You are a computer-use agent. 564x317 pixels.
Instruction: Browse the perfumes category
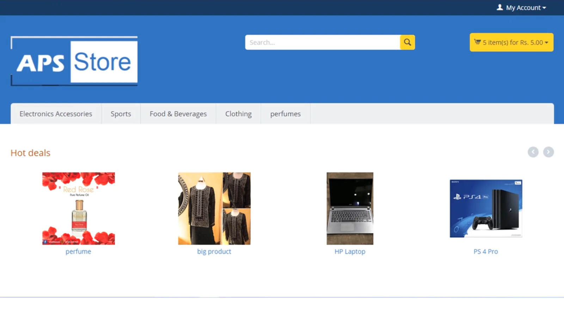click(x=285, y=114)
